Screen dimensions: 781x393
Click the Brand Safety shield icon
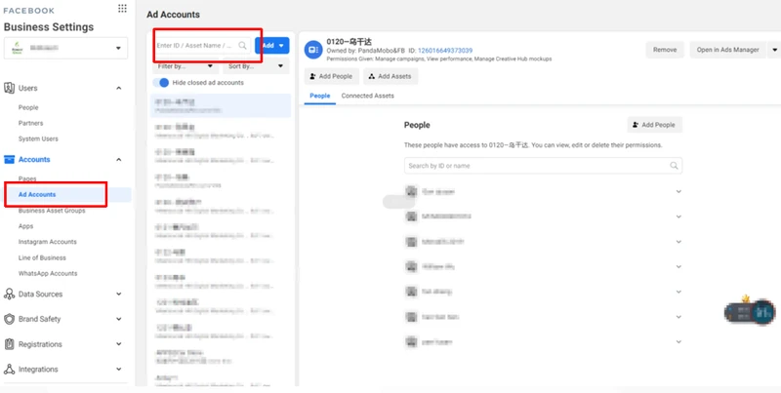(x=9, y=320)
